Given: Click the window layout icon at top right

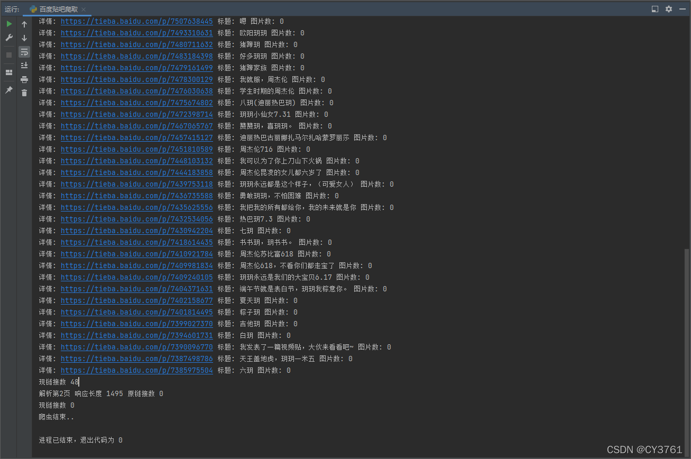Looking at the screenshot, I should coord(655,9).
